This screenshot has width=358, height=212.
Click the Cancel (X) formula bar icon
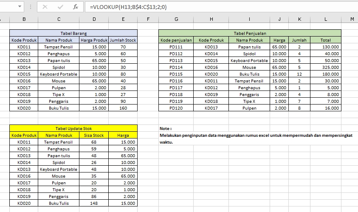click(45, 7)
